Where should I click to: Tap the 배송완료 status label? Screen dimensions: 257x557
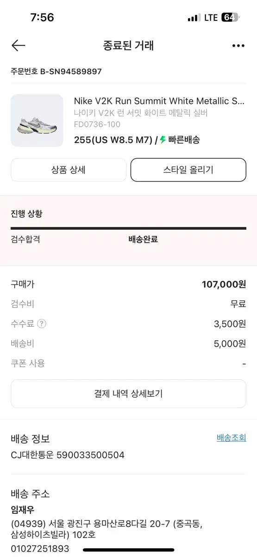coord(143,240)
